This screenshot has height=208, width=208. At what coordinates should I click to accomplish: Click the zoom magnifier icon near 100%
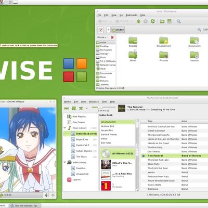(199, 30)
